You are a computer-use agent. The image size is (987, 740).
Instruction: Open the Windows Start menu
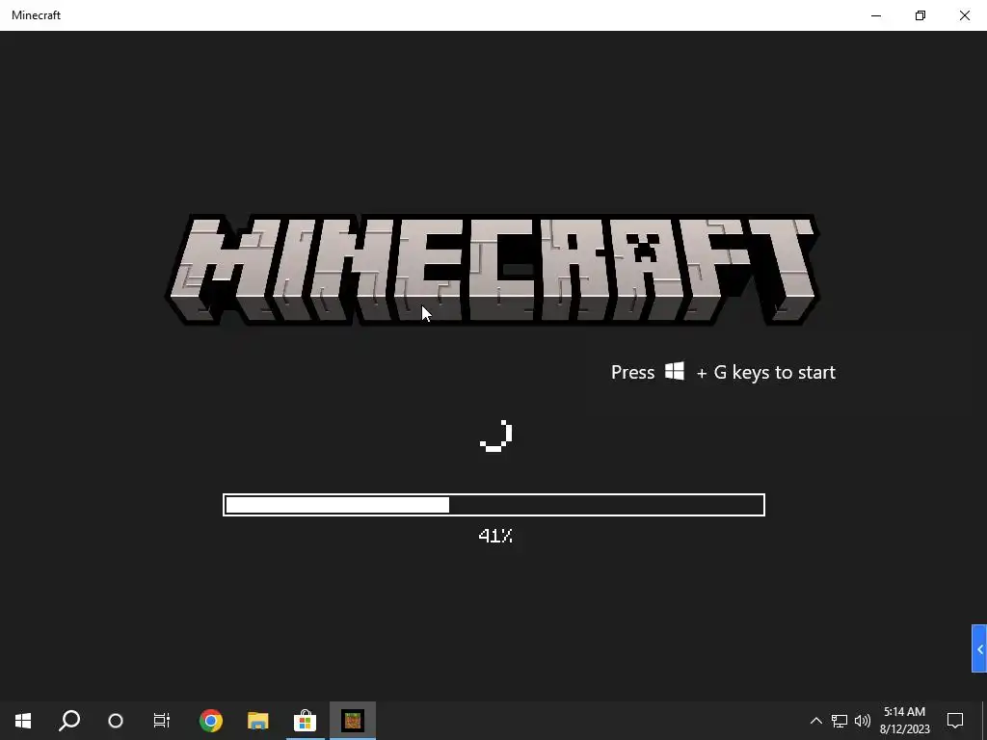tap(23, 721)
